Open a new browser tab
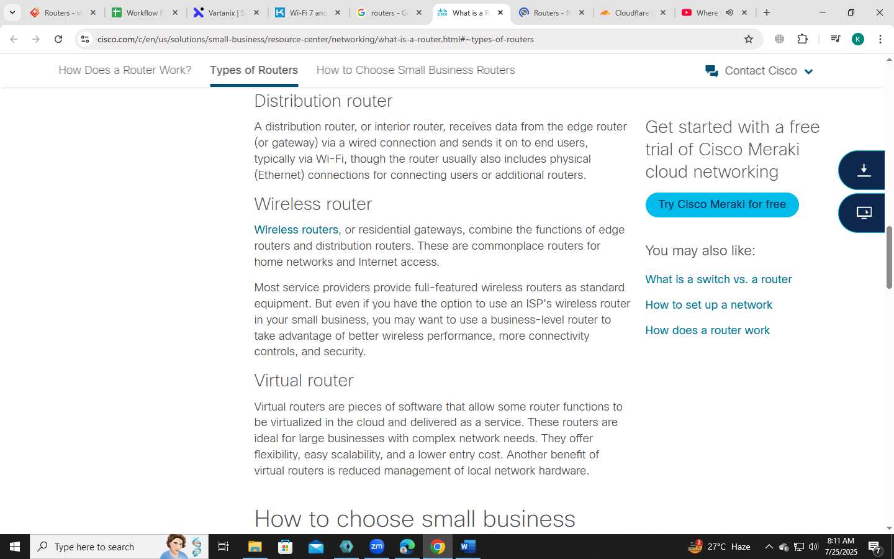Image resolution: width=894 pixels, height=559 pixels. (767, 12)
